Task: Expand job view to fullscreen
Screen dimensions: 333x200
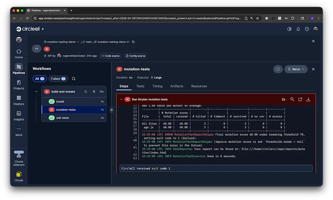Action: tap(278, 69)
